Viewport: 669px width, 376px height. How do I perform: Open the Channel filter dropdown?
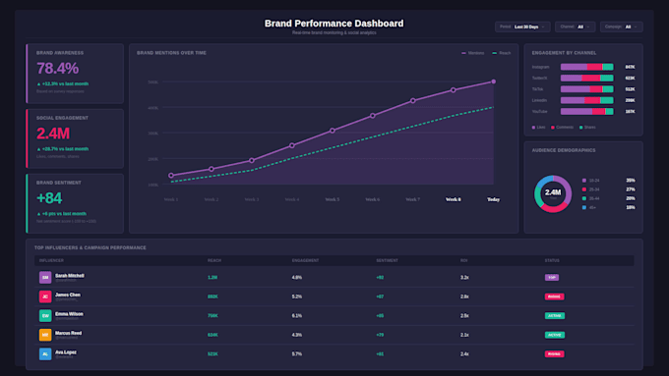coord(575,27)
